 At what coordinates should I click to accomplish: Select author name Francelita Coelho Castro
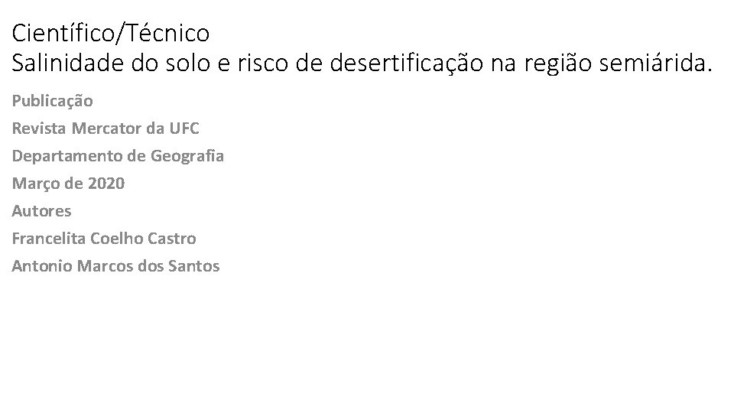(104, 239)
